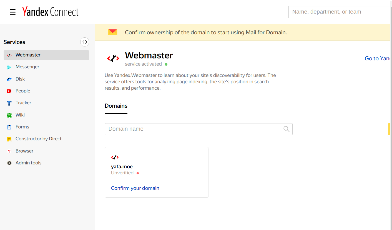This screenshot has width=392, height=230.
Task: Open Constructor by Direct
Action: click(39, 139)
